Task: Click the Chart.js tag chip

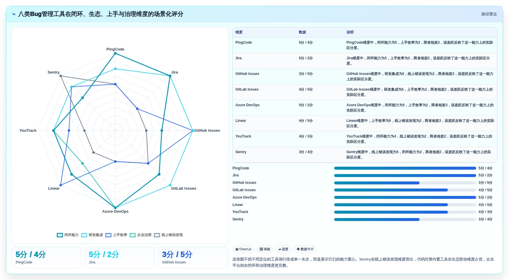Action: tap(243, 249)
